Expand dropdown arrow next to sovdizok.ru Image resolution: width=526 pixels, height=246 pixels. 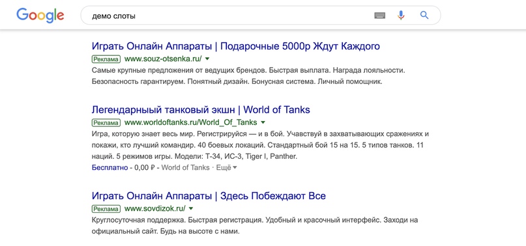coord(191,208)
